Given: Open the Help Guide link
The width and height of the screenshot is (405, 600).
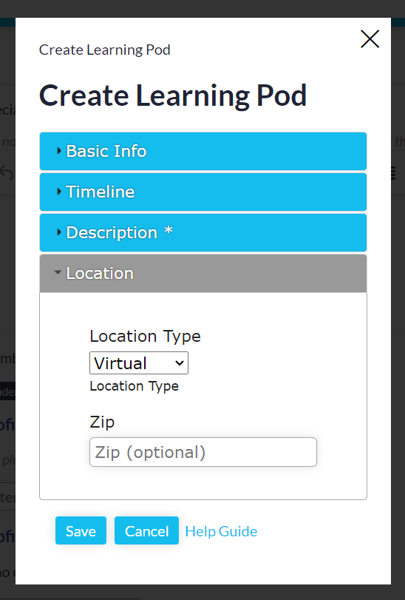Looking at the screenshot, I should (x=221, y=531).
